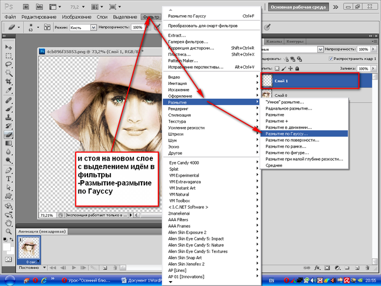
Task: Select animation frame 1 thumbnail
Action: tap(29, 248)
